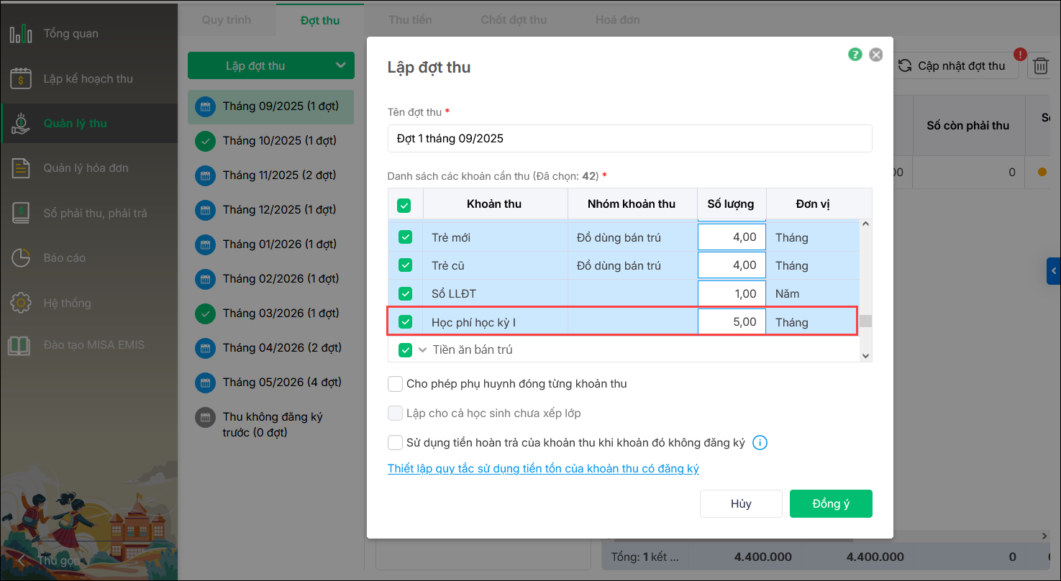Select Tháng 04/2026 (2 đợt) in list
Viewport: 1061px width, 581px height.
[x=270, y=348]
